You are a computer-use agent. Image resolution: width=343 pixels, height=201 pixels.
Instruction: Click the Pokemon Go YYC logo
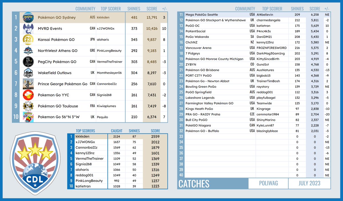[28, 95]
